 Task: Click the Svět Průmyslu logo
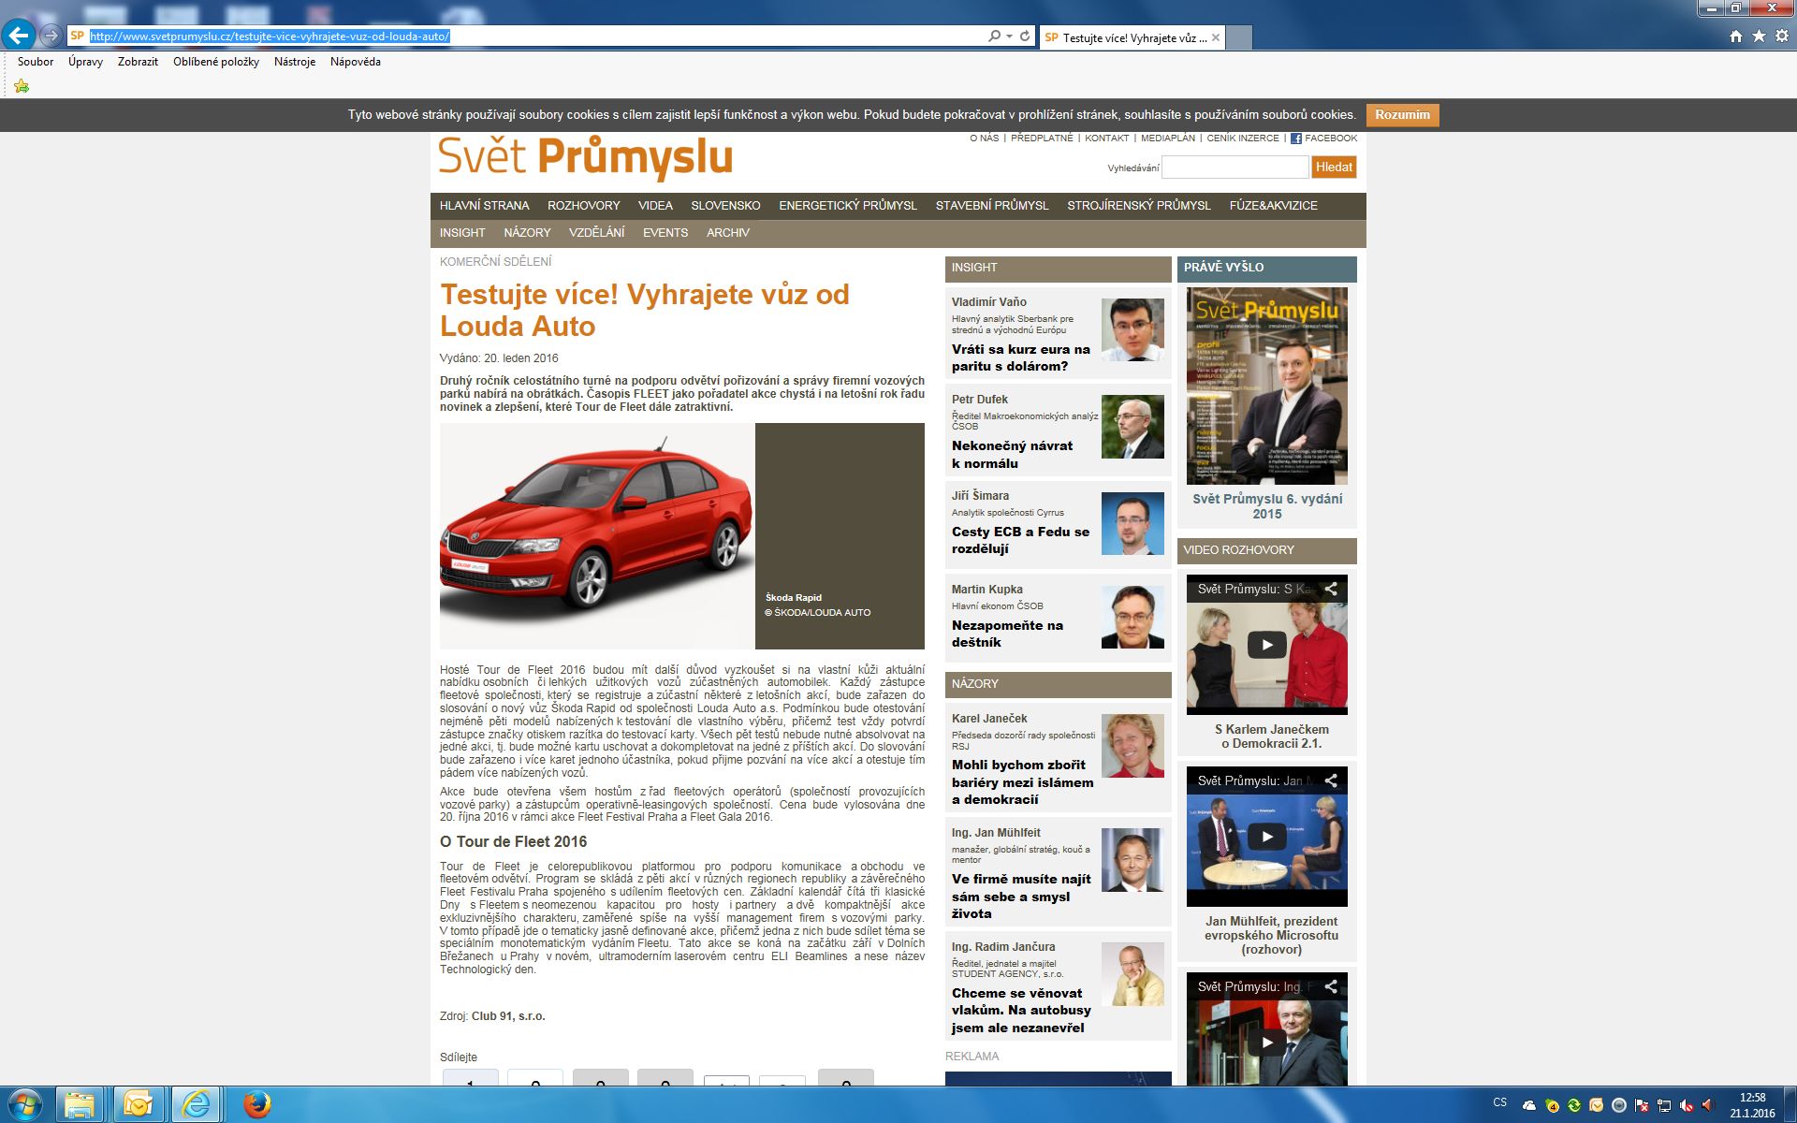click(x=586, y=159)
